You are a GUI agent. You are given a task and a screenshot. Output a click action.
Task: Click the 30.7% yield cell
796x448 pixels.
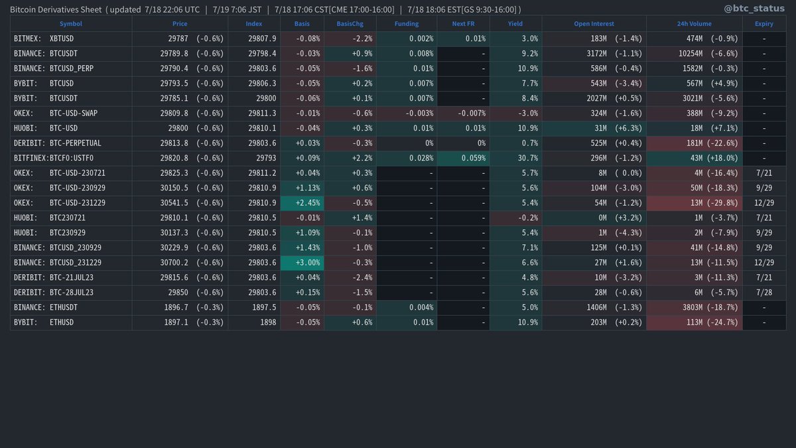(x=515, y=158)
